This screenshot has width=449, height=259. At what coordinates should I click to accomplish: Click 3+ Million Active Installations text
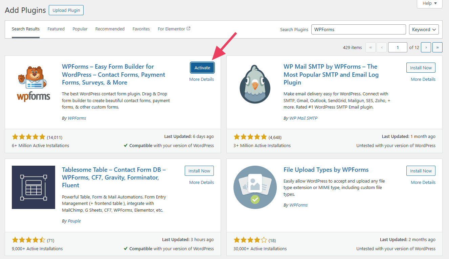tap(262, 145)
